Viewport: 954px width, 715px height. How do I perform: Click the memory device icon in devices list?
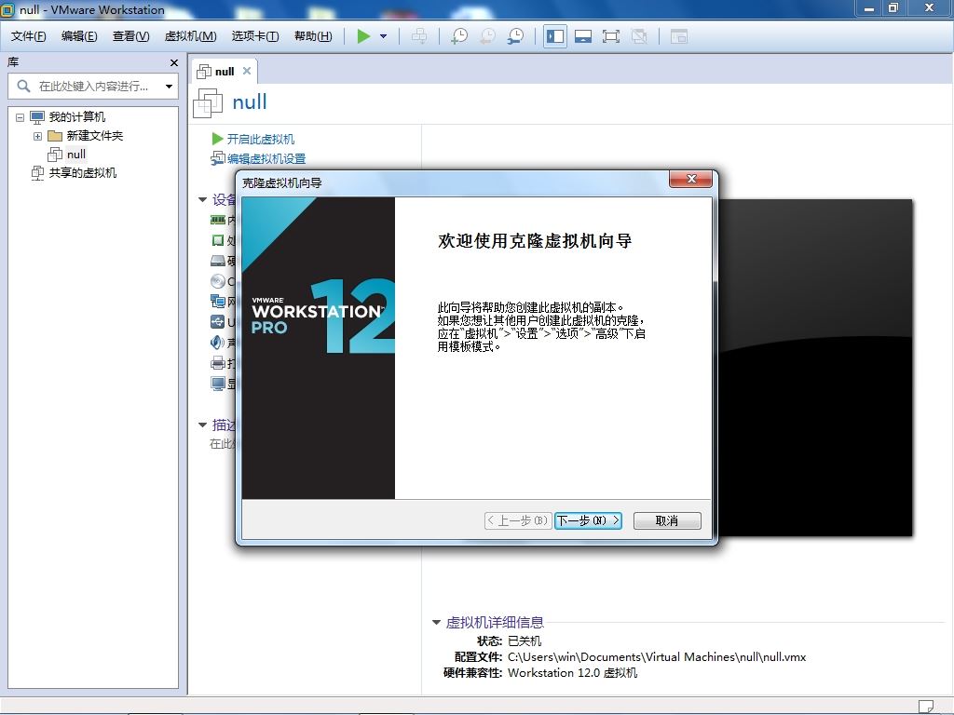(218, 220)
